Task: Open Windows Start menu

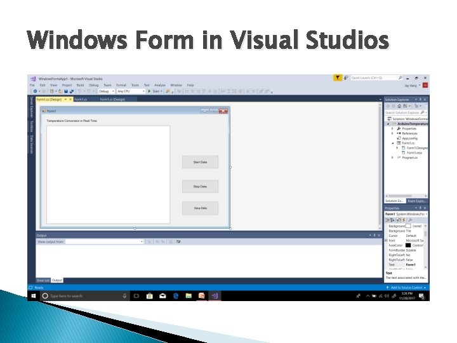Action: click(34, 296)
